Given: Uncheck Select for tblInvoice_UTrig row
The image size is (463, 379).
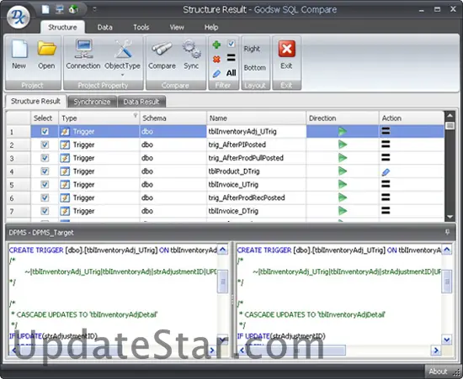Looking at the screenshot, I should point(45,184).
